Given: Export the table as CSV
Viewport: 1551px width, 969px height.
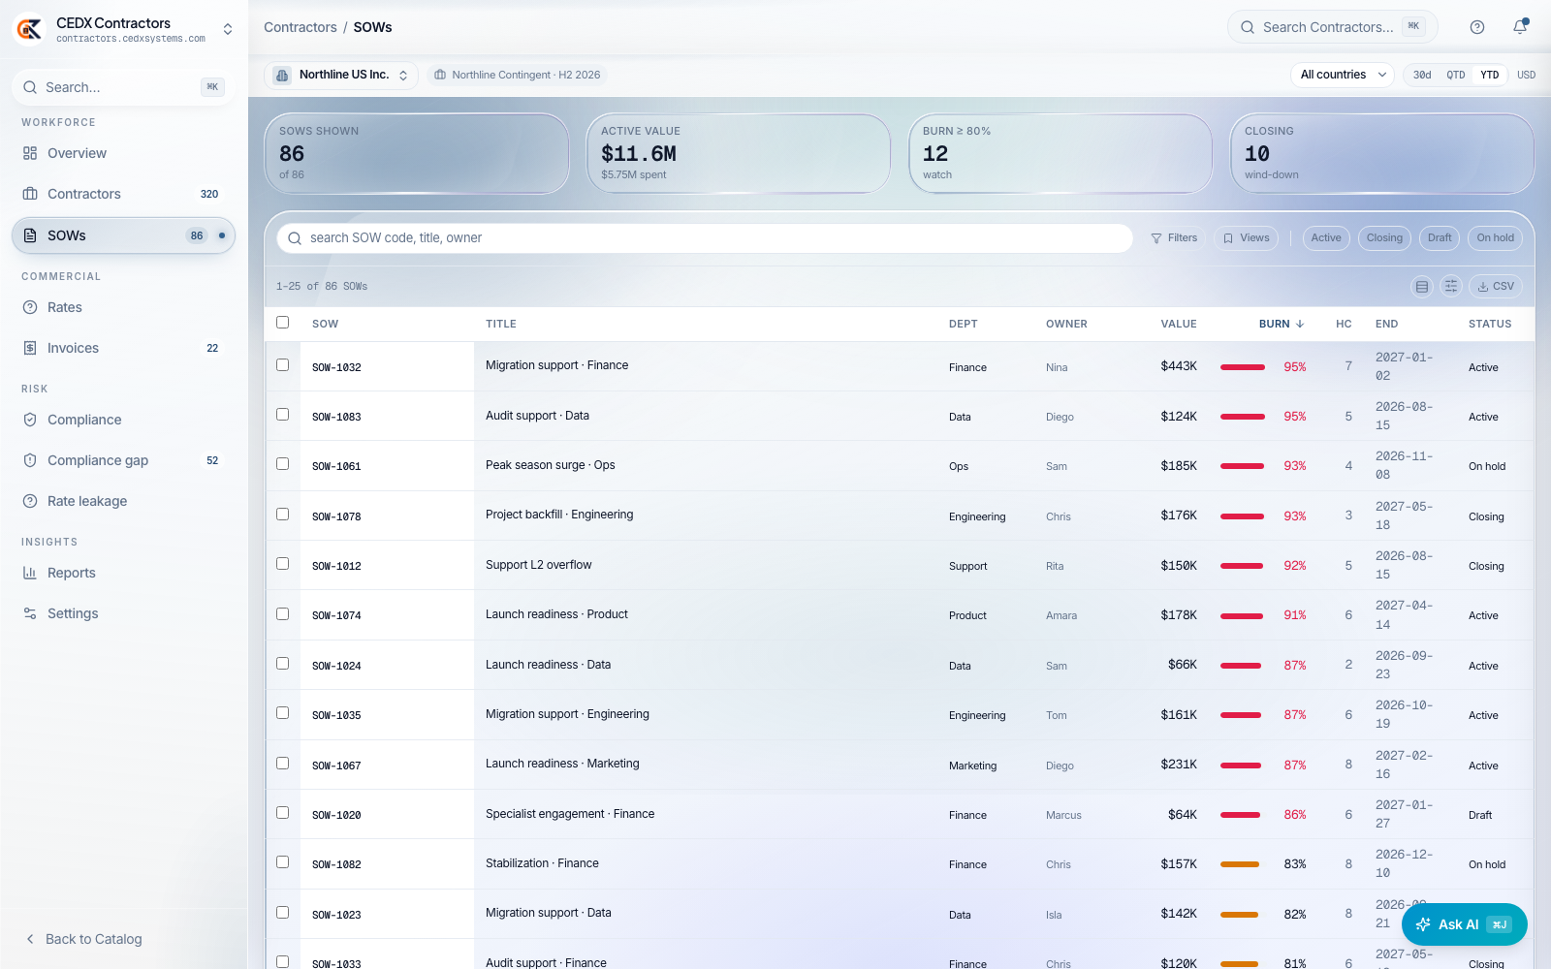Looking at the screenshot, I should [1496, 286].
